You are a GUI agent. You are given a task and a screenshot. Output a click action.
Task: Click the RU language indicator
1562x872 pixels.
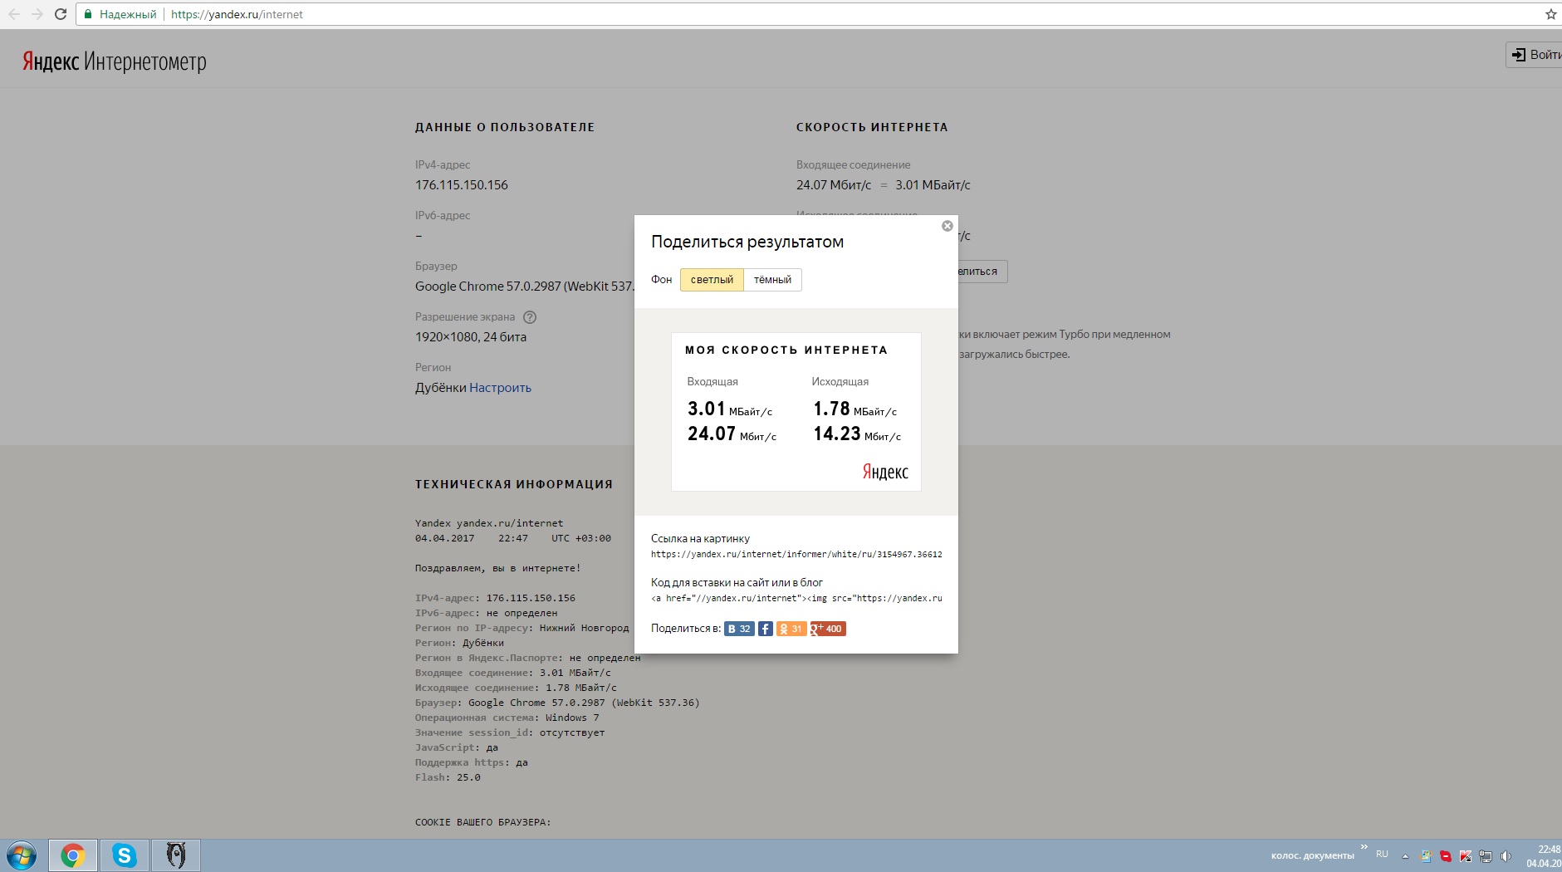1382,854
